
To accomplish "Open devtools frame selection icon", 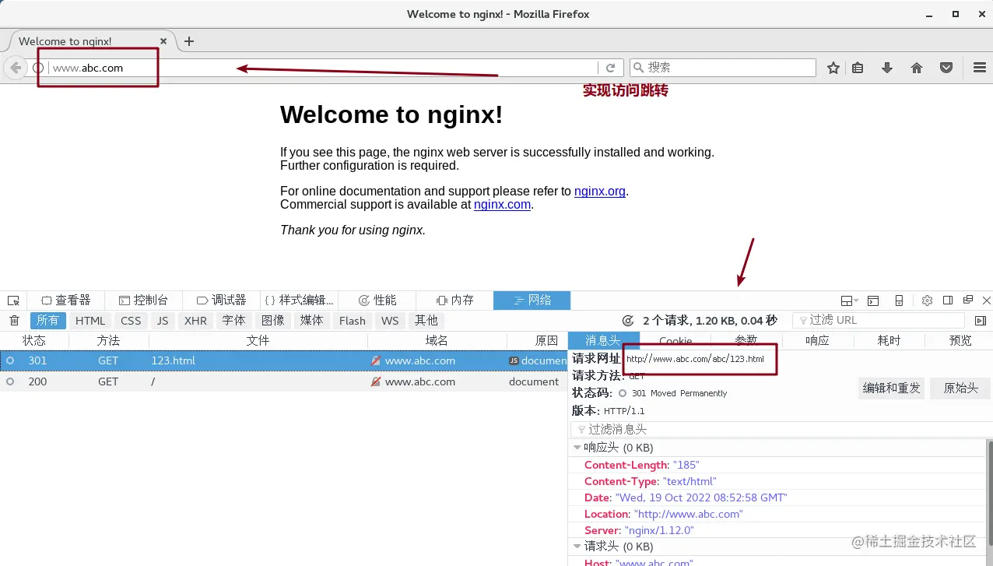I will click(849, 301).
